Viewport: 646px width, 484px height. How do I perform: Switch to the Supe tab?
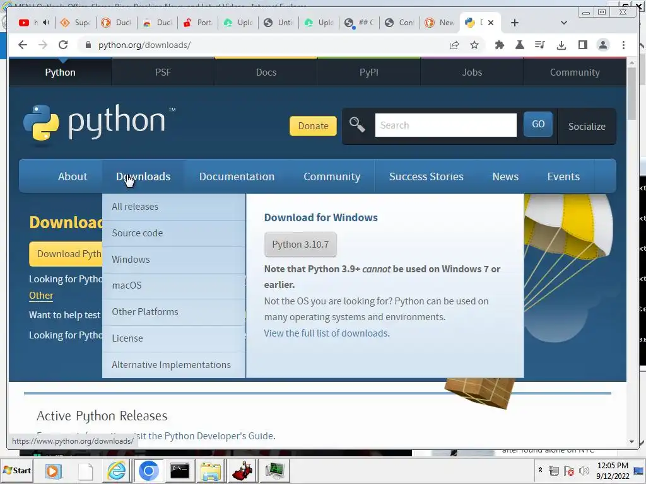click(76, 23)
